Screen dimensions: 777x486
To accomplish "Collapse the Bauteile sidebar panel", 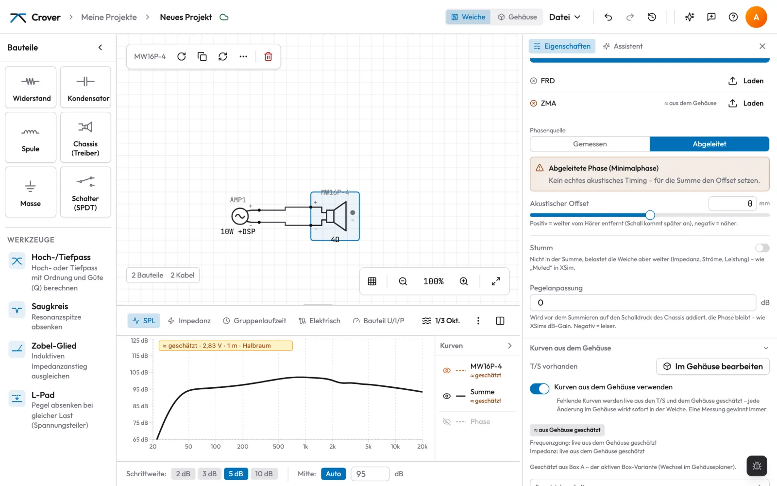I will [x=101, y=48].
